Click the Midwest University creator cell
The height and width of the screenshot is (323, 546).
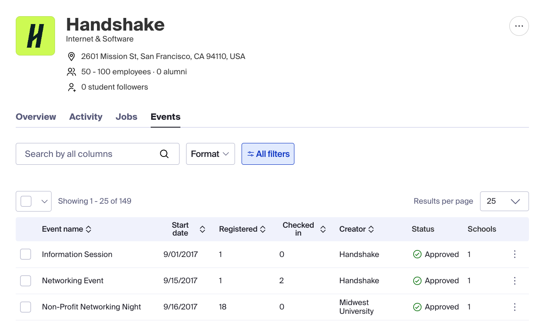357,307
